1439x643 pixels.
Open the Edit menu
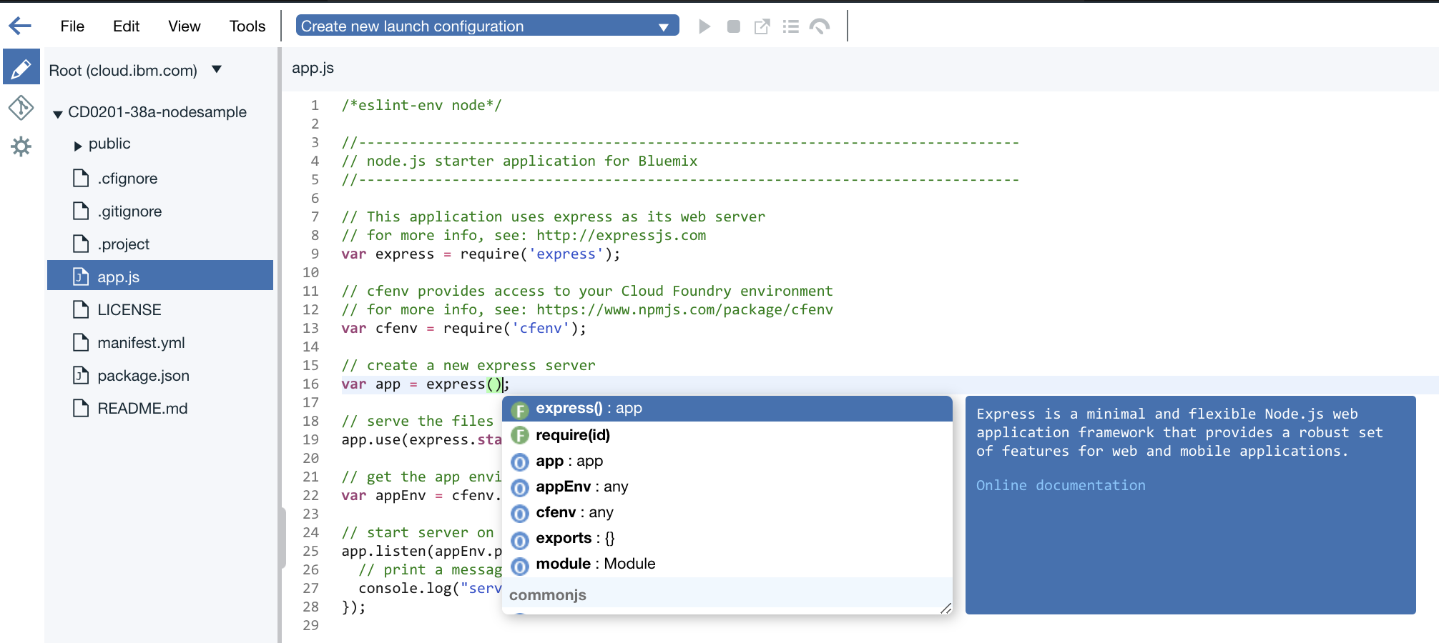coord(126,26)
